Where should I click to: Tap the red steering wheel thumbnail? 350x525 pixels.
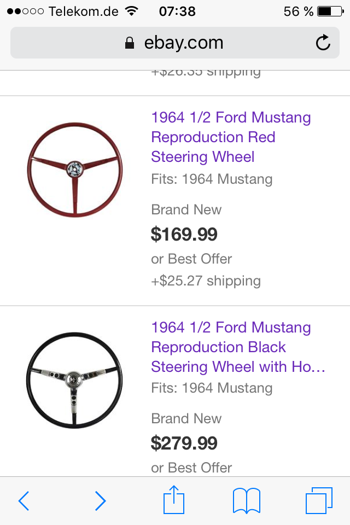(x=74, y=171)
